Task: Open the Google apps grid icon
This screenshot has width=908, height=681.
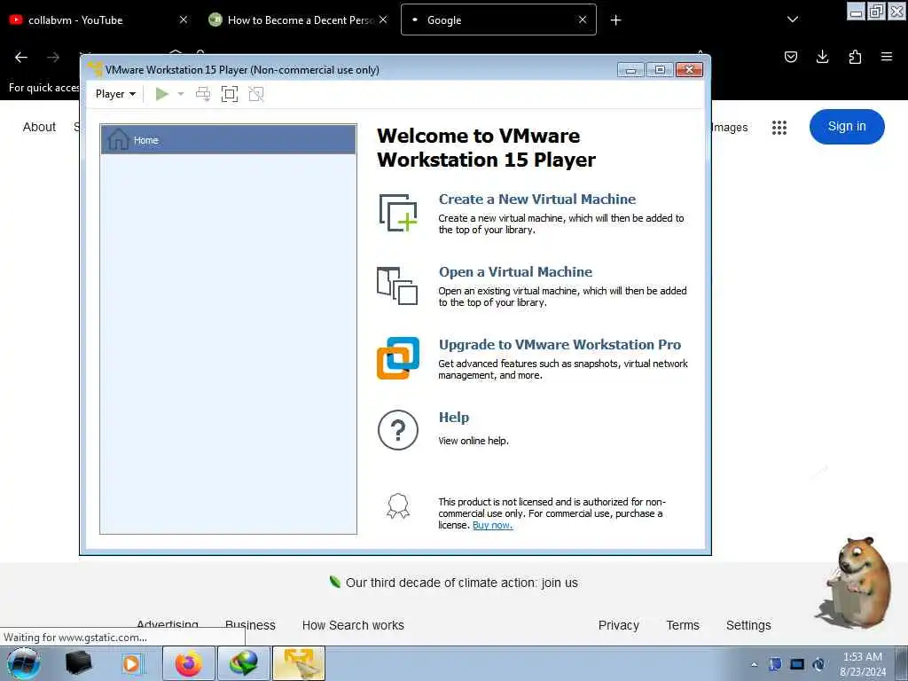Action: click(779, 128)
